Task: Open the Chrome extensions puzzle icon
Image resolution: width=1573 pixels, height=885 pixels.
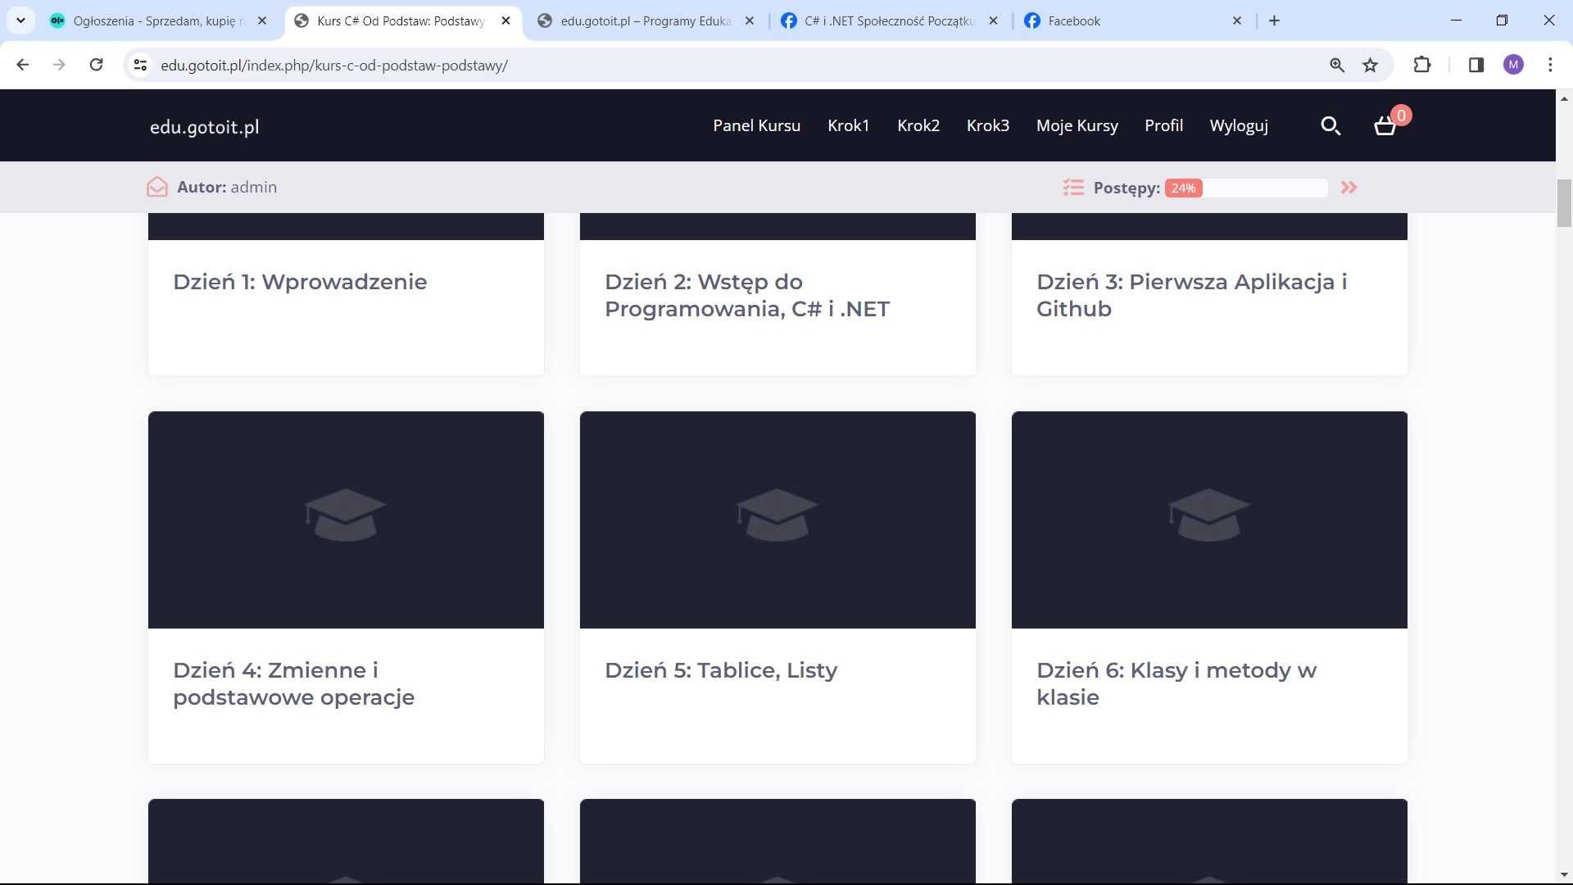Action: (x=1422, y=65)
